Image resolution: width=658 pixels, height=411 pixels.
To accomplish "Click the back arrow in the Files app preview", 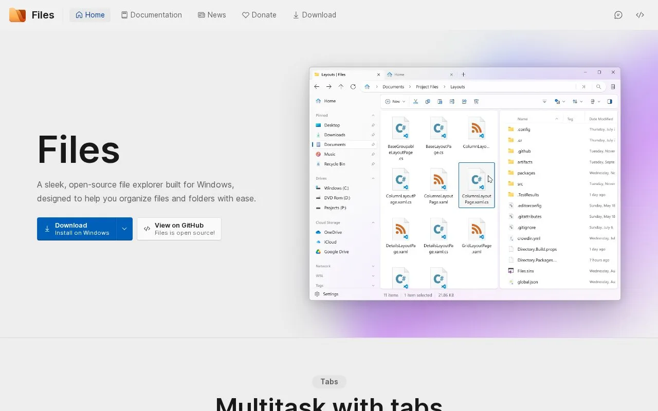I will click(317, 87).
